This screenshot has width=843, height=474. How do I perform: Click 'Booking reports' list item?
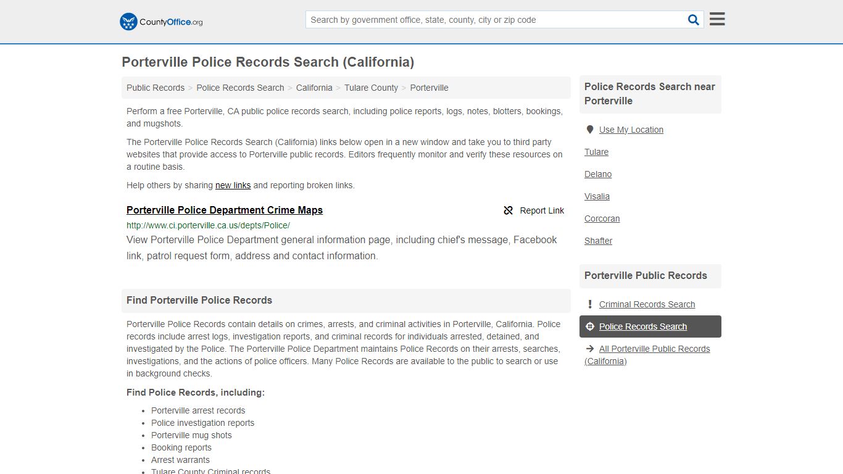click(181, 447)
